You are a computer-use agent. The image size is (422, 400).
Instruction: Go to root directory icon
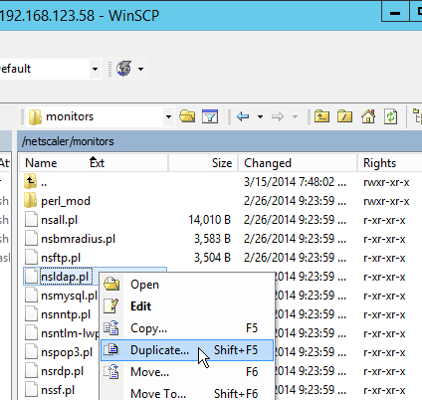(x=344, y=116)
